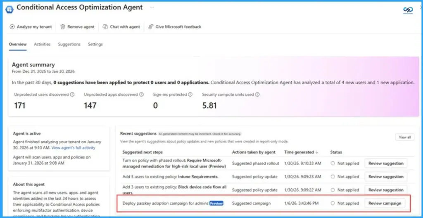Click the Suggested next steps column header

pyautogui.click(x=143, y=152)
